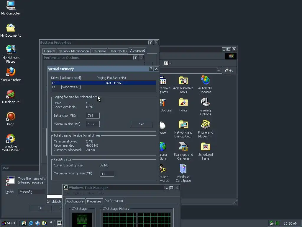Click the Initial size (MB) field

(x=93, y=116)
